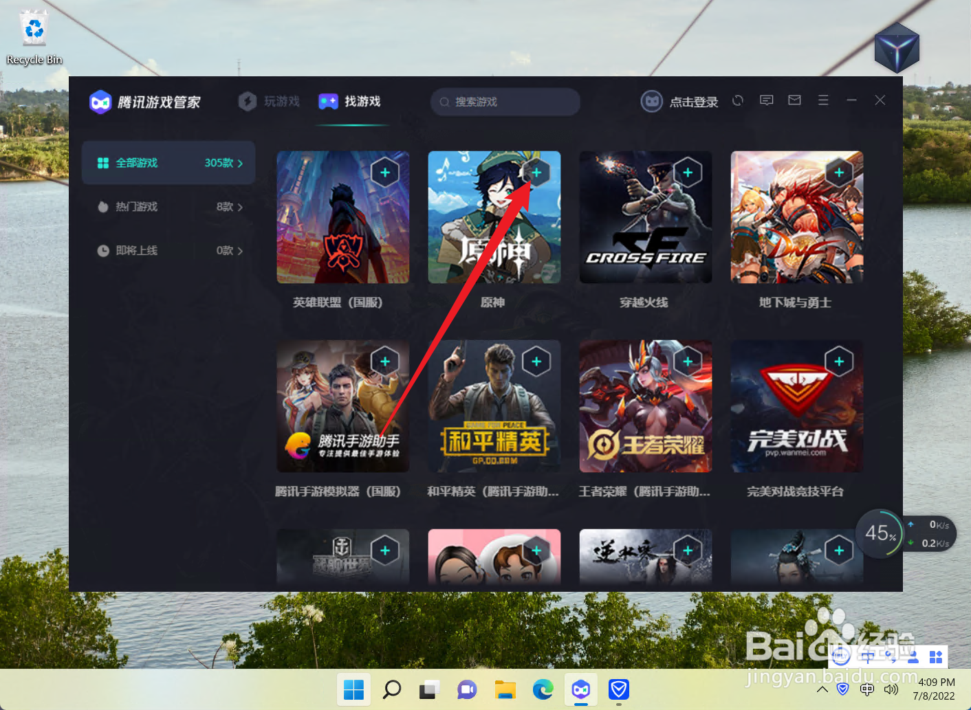Screen dimensions: 971x710
Task: Expand the 8款 chevron for hot games
Action: click(240, 208)
